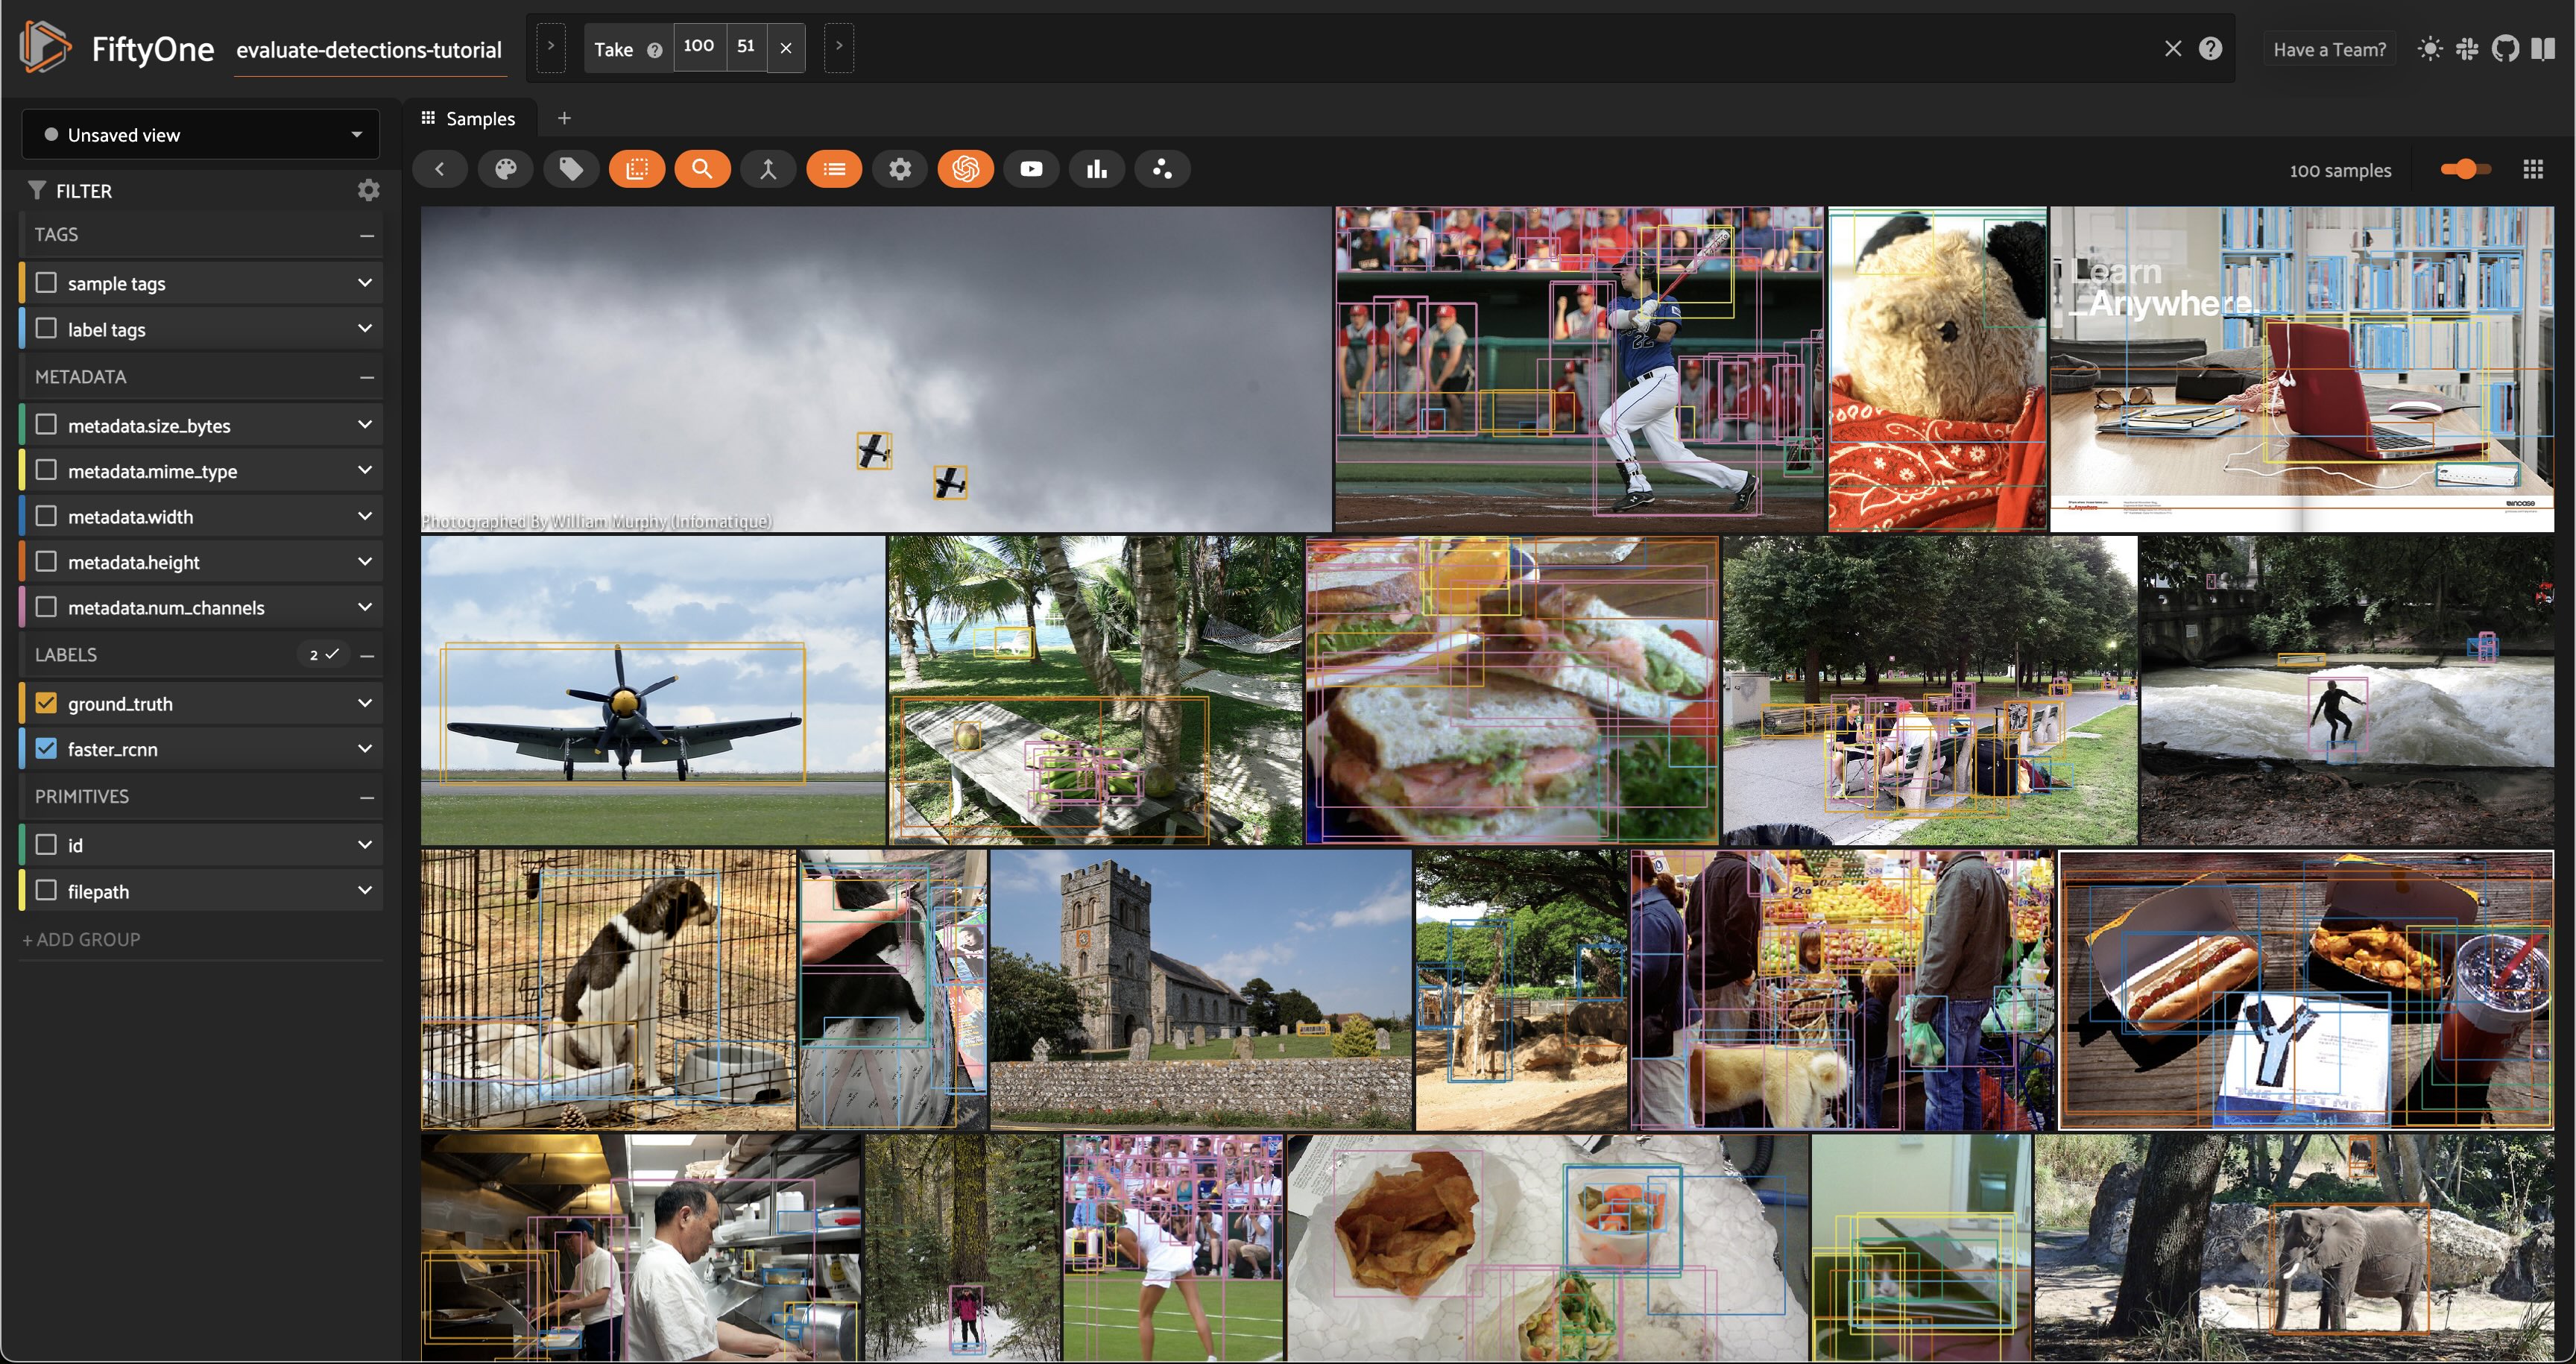Open the Unsaved view dropdown
The width and height of the screenshot is (2576, 1364).
(x=200, y=135)
